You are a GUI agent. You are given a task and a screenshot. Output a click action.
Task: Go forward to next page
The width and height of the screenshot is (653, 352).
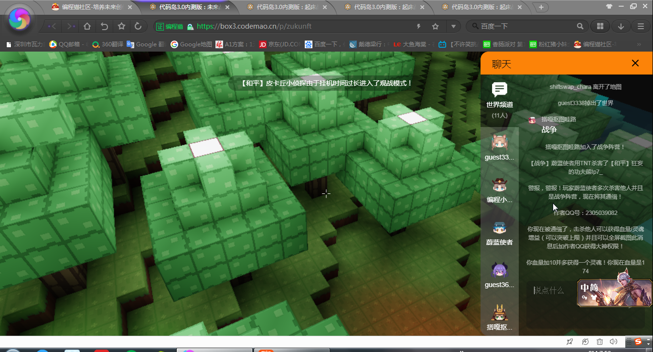point(71,26)
